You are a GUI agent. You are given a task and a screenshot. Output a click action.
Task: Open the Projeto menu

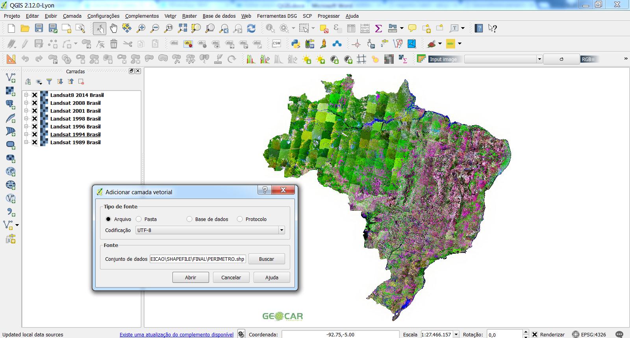[12, 16]
